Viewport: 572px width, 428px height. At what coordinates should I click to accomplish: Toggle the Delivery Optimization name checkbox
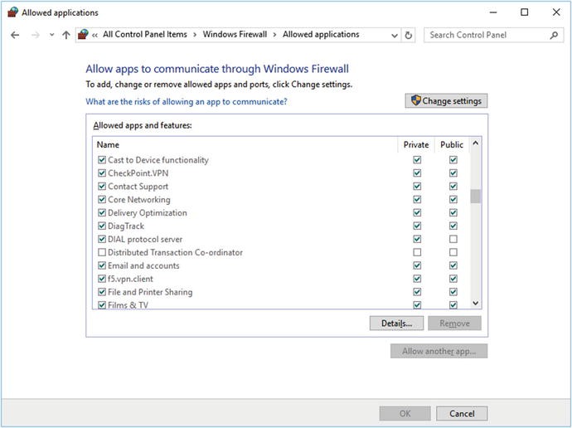[102, 212]
